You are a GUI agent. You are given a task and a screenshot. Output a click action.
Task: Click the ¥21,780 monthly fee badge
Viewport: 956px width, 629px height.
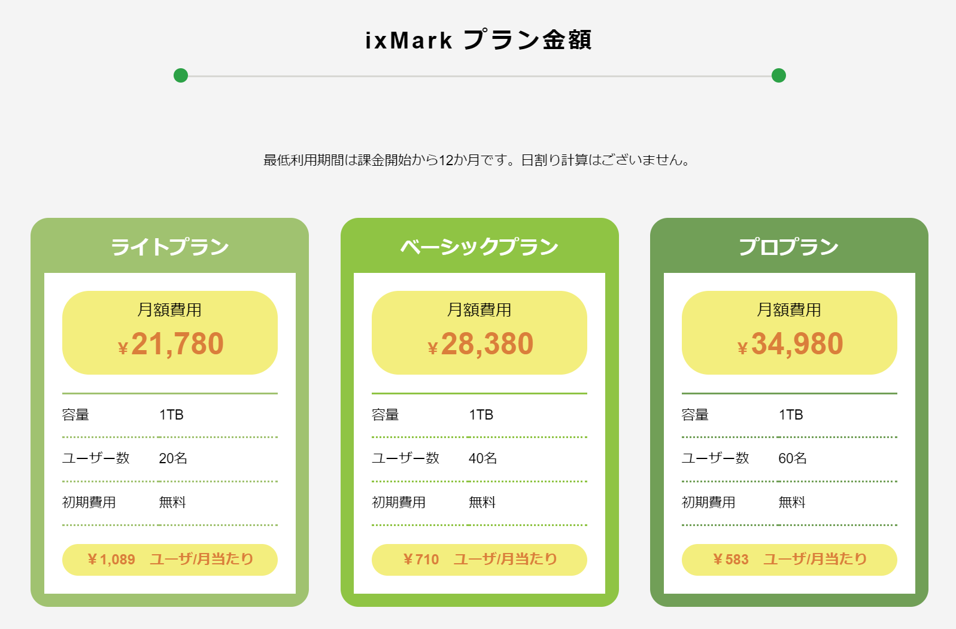click(x=170, y=333)
